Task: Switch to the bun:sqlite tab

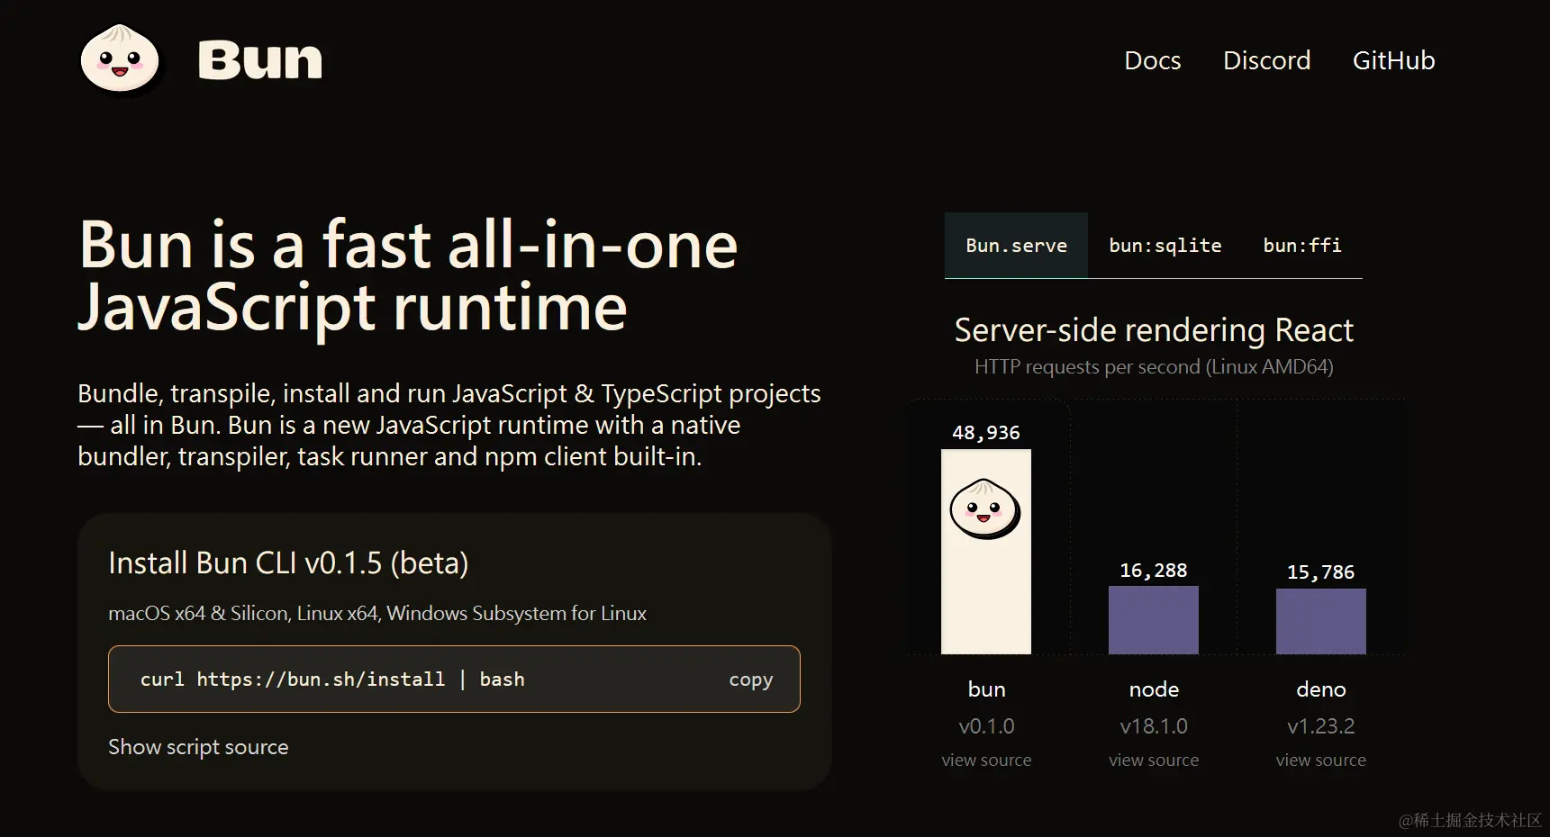Action: click(x=1165, y=246)
